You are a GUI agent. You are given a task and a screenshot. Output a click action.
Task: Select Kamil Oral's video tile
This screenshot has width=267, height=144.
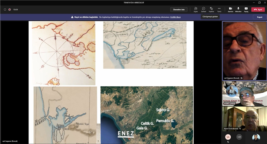244,119
